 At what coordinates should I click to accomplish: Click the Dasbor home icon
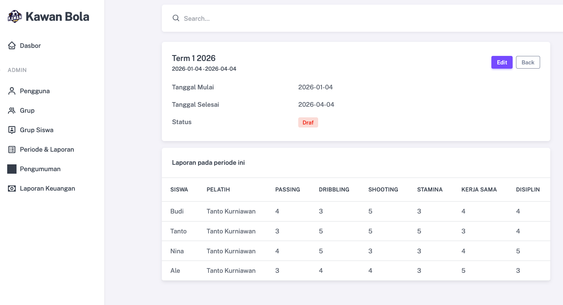point(12,45)
